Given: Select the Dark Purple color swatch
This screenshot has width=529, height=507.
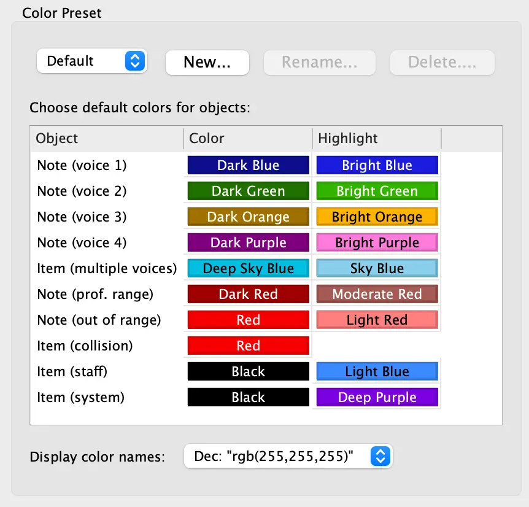Looking at the screenshot, I should click(248, 242).
